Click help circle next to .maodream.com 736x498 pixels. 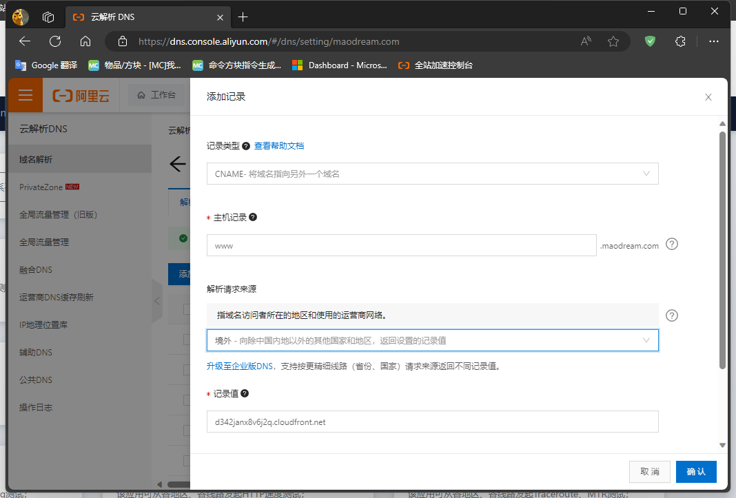click(672, 244)
